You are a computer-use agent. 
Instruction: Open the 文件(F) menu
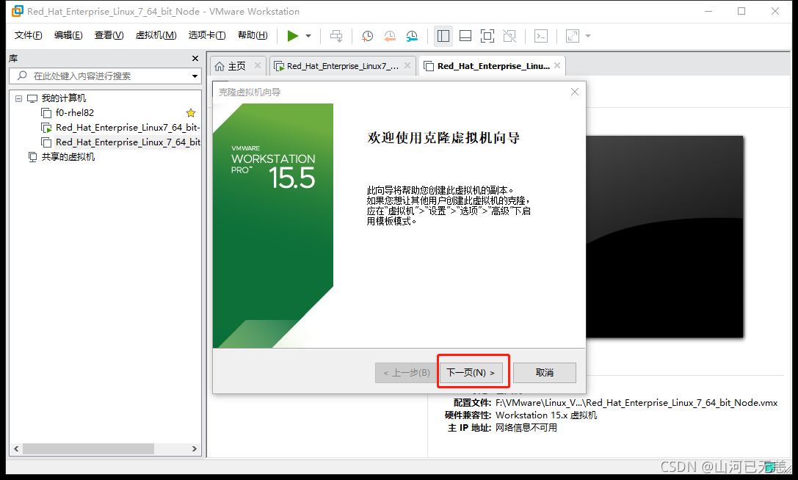coord(28,35)
